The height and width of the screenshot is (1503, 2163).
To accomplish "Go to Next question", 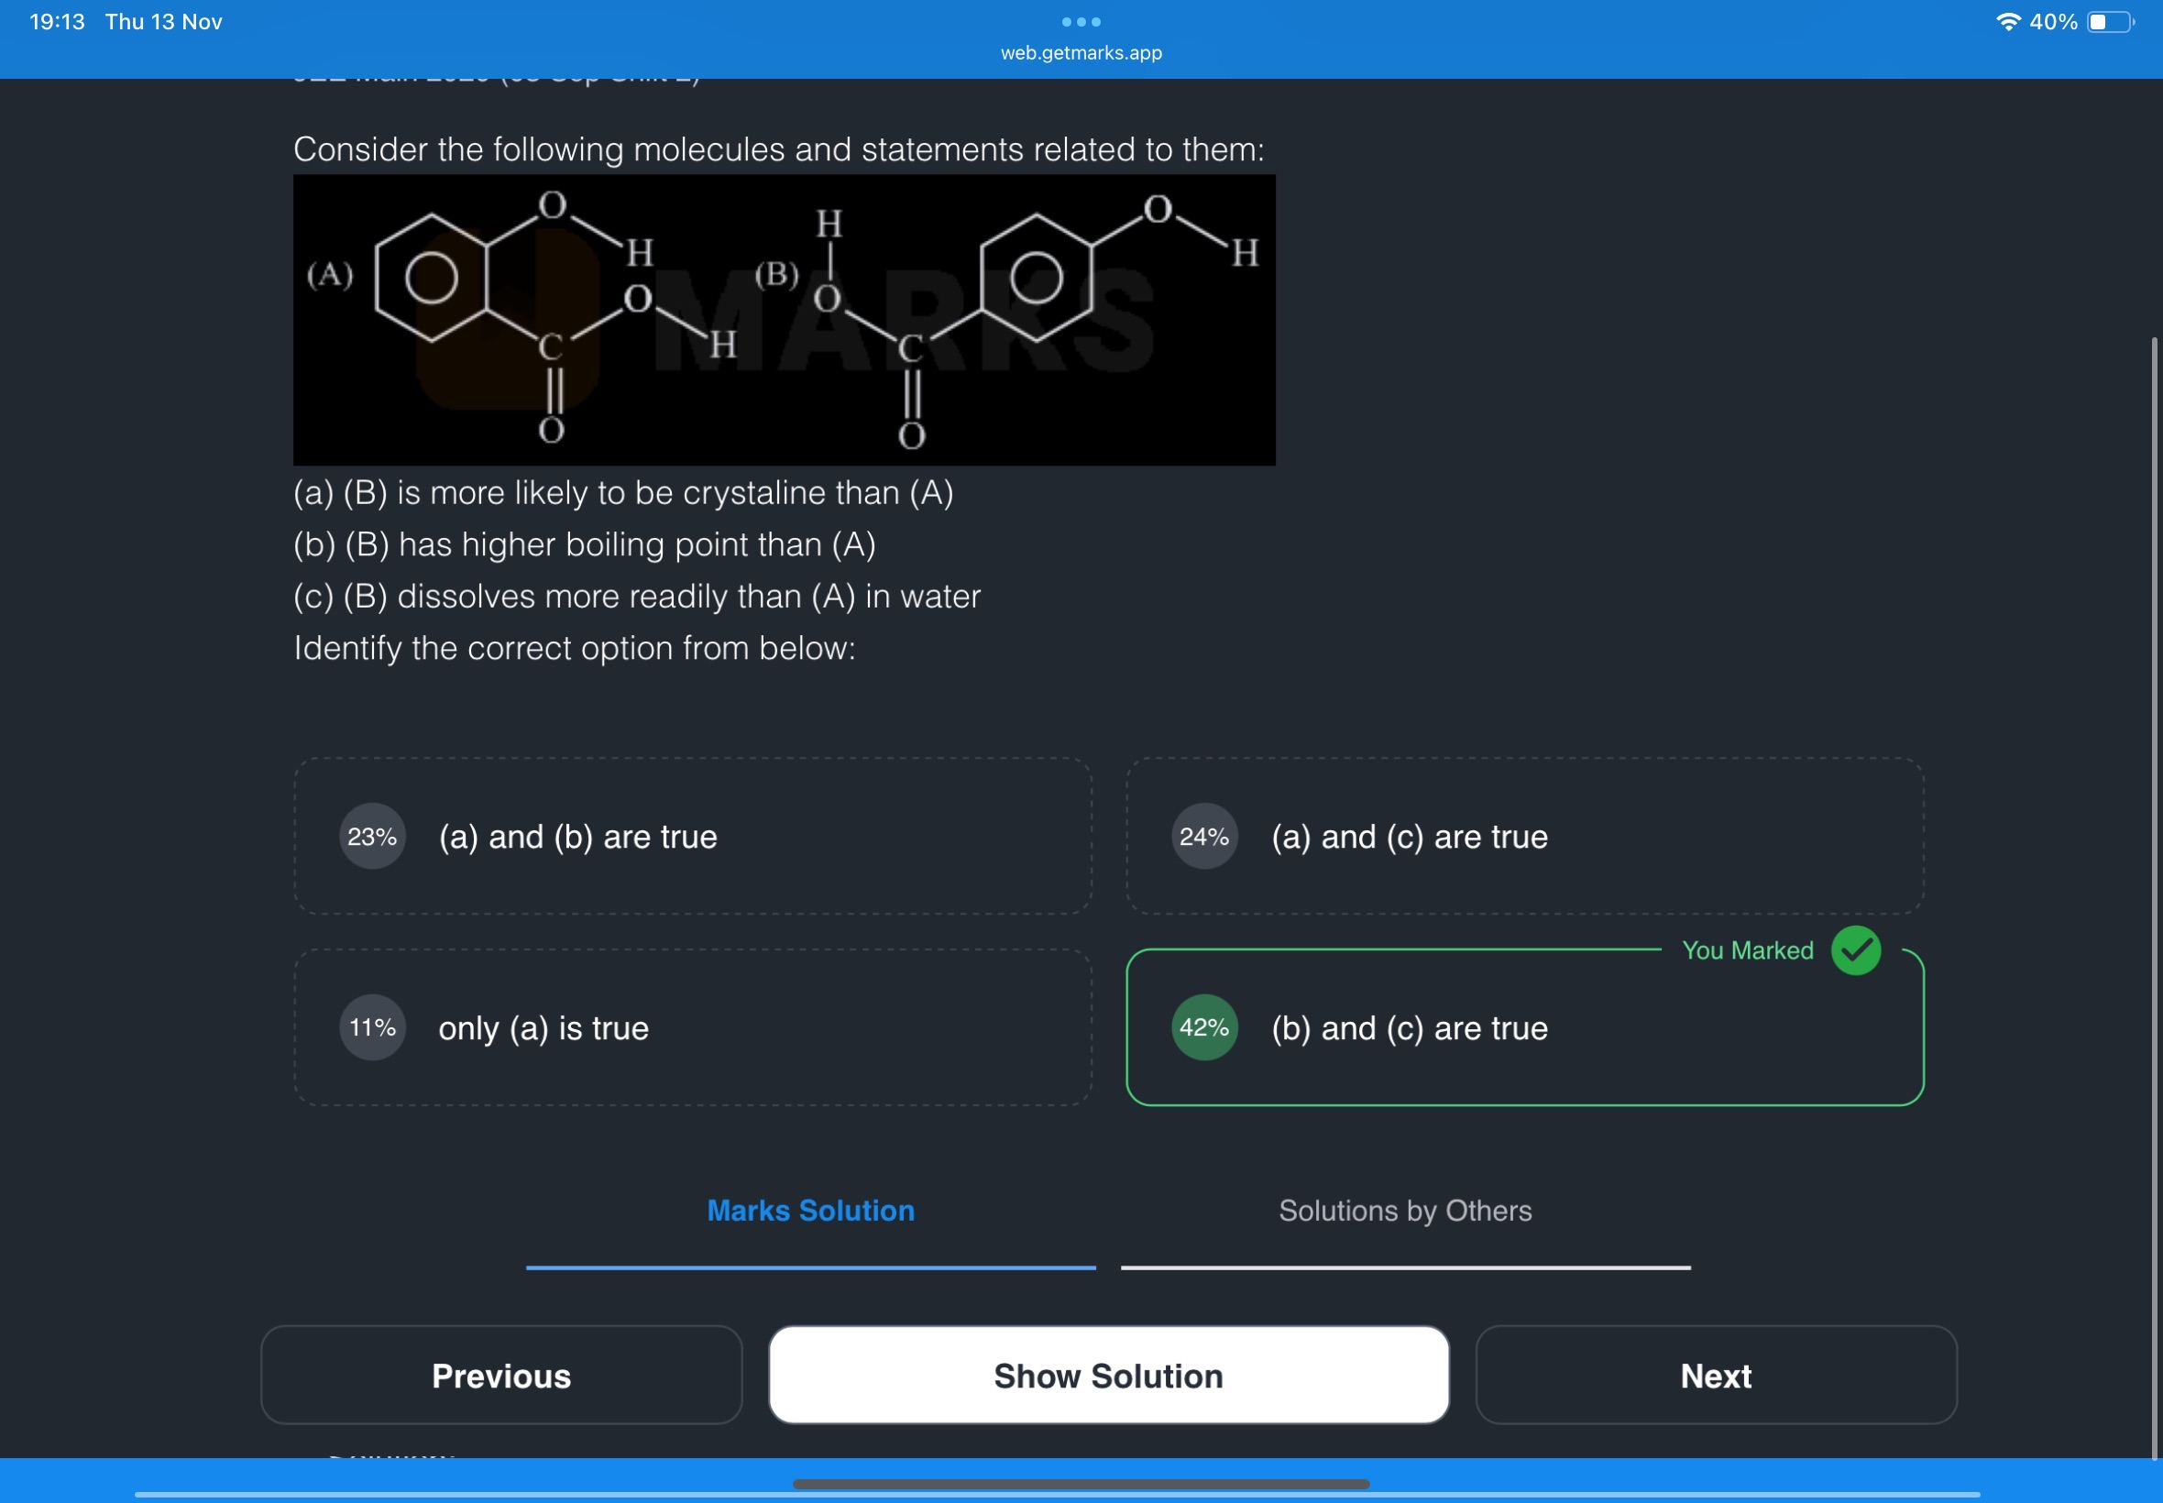I will click(1715, 1376).
